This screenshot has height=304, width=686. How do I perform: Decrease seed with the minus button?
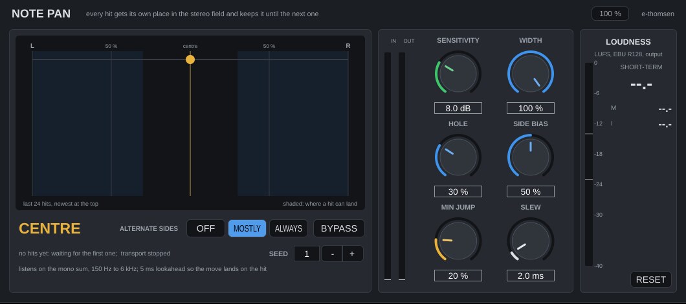[333, 254]
